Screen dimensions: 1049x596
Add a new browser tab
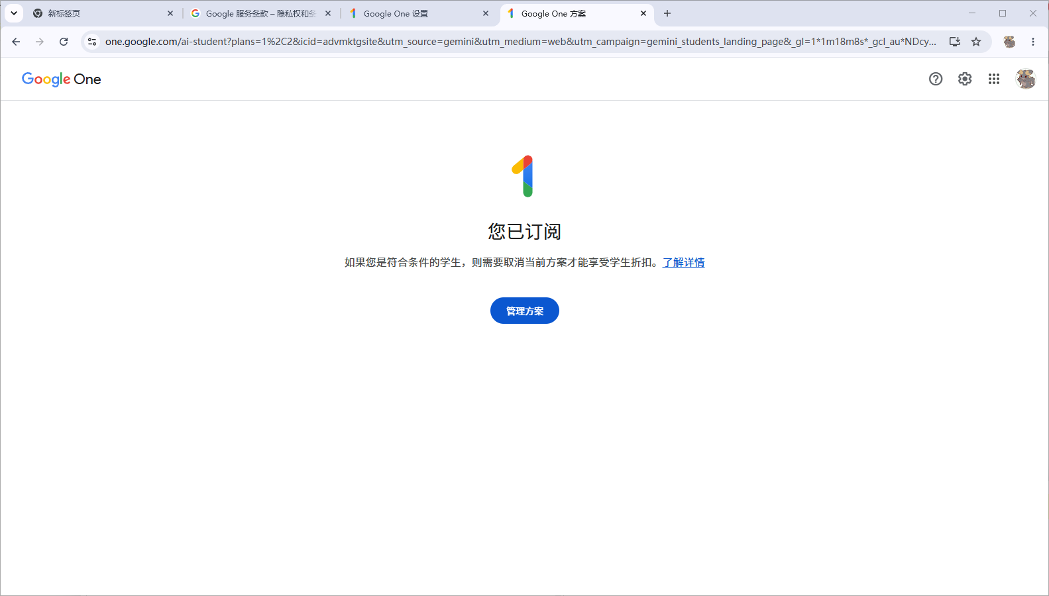(x=667, y=13)
